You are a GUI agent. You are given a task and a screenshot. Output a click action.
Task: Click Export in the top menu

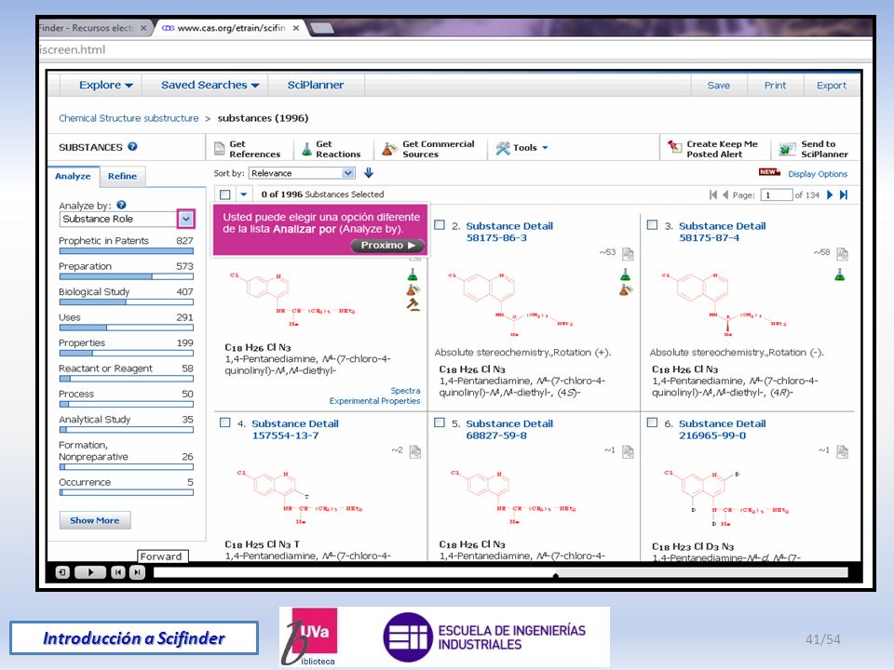pos(832,86)
